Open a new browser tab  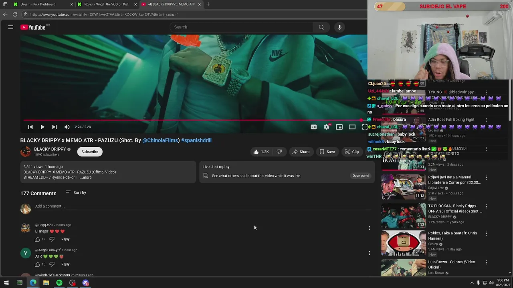(208, 4)
